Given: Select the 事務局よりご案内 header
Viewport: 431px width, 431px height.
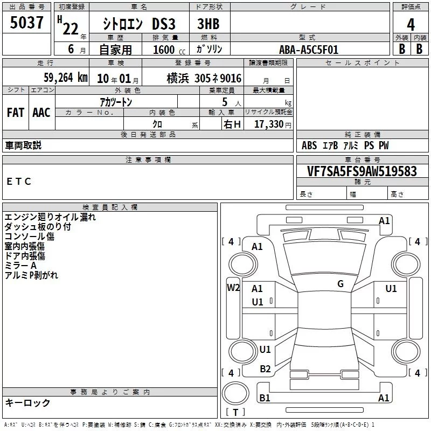Looking at the screenshot, I should tap(110, 392).
